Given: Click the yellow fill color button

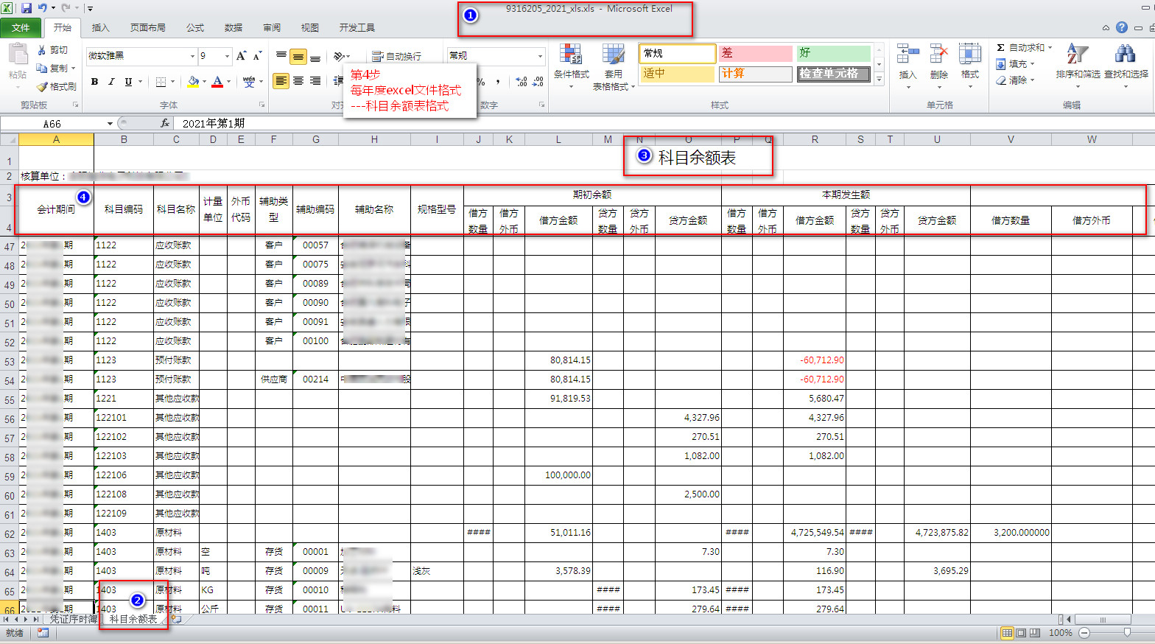Looking at the screenshot, I should 193,82.
